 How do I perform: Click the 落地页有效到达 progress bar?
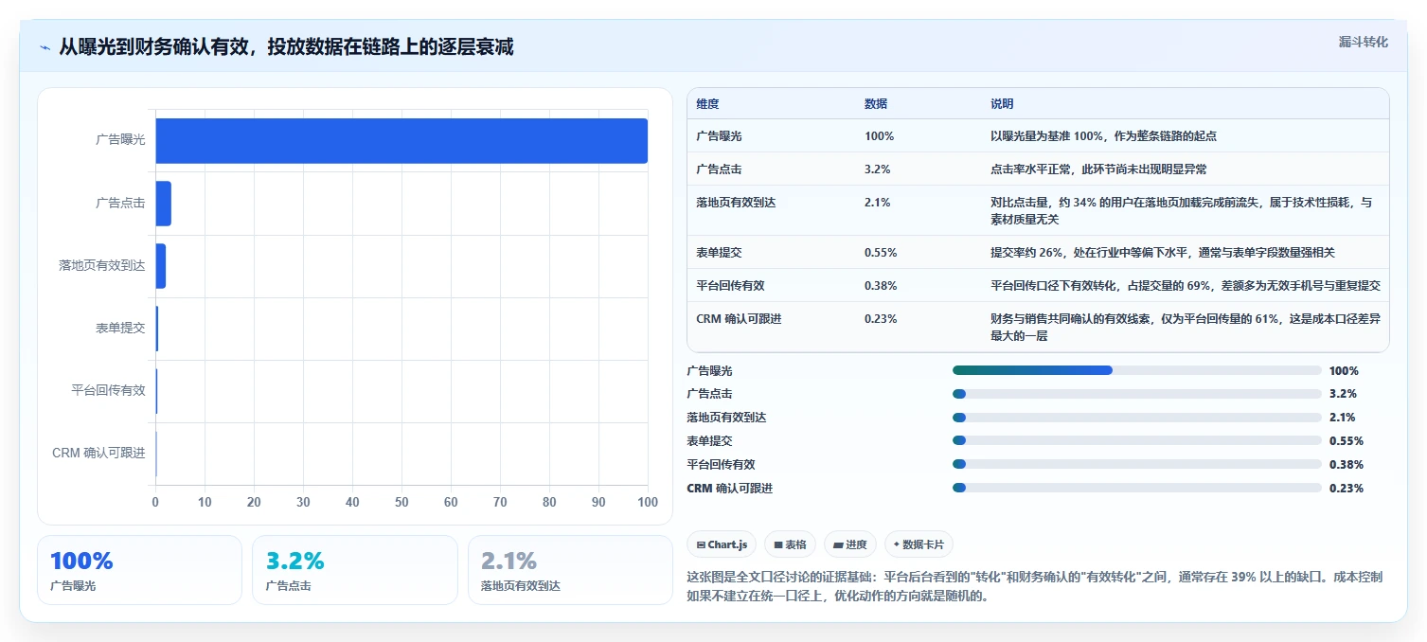(1136, 418)
